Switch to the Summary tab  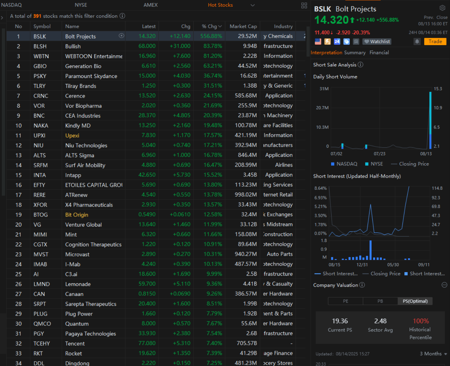click(355, 53)
